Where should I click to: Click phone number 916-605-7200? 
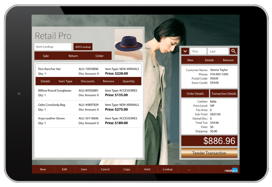click(x=219, y=74)
